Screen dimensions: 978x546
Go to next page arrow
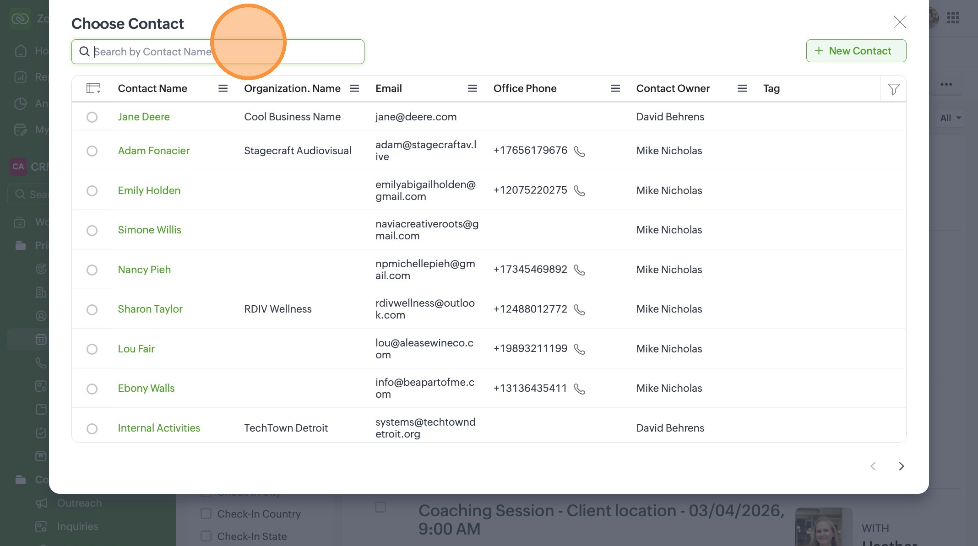[x=901, y=466]
